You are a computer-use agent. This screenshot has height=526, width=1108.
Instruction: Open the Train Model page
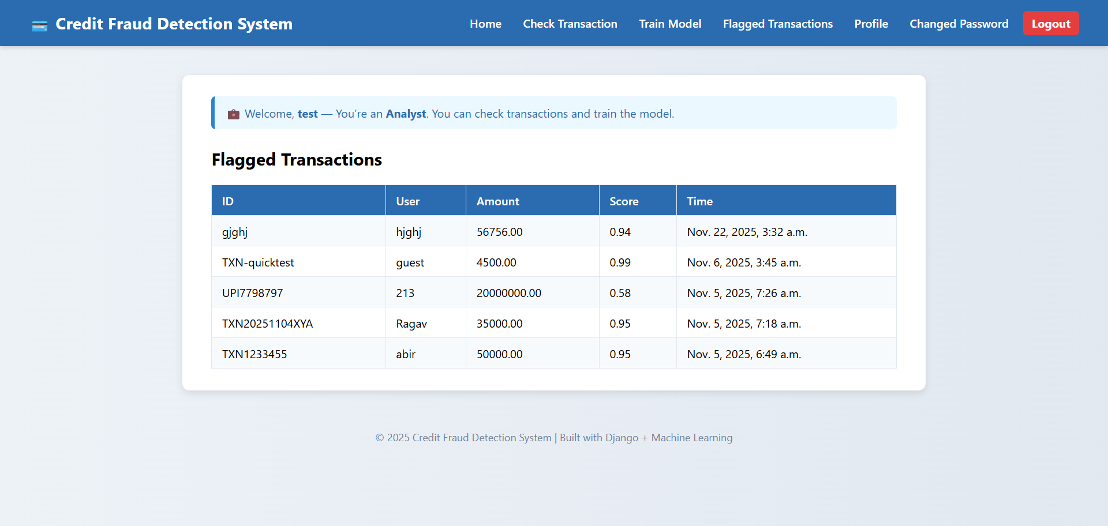670,24
